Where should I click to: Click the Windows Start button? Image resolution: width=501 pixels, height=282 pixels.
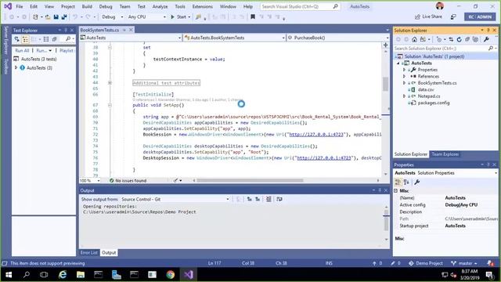click(9, 275)
